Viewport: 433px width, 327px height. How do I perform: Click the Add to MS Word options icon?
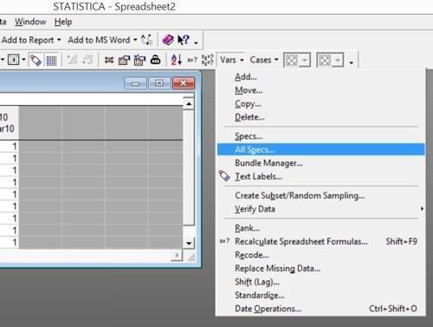coord(146,40)
